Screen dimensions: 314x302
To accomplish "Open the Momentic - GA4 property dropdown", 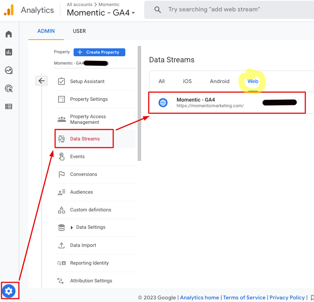I will tap(101, 13).
